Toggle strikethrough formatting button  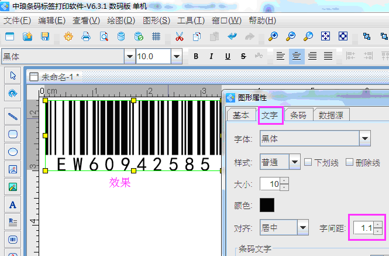243,56
